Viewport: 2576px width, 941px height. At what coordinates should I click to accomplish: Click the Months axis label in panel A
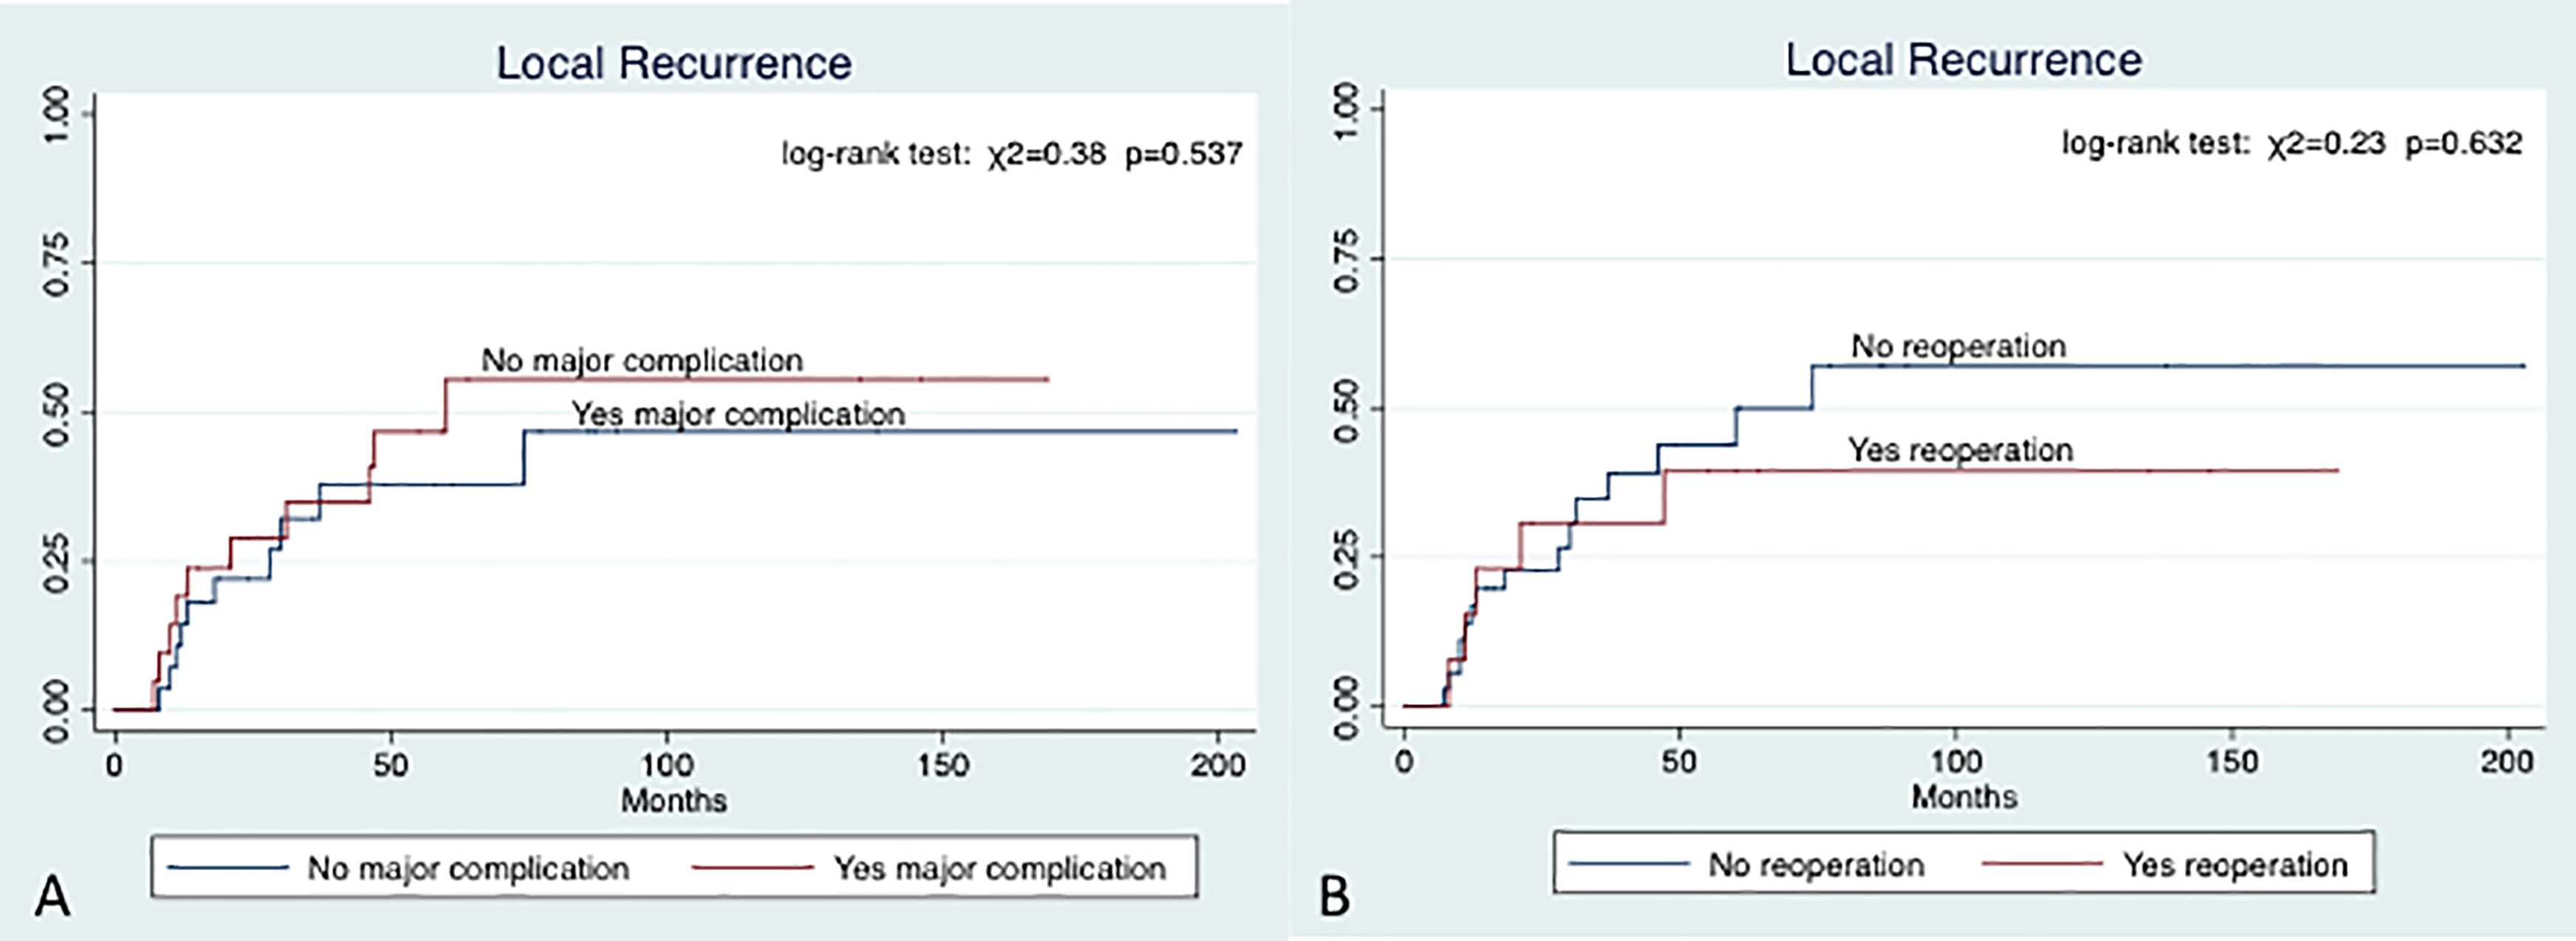(674, 800)
